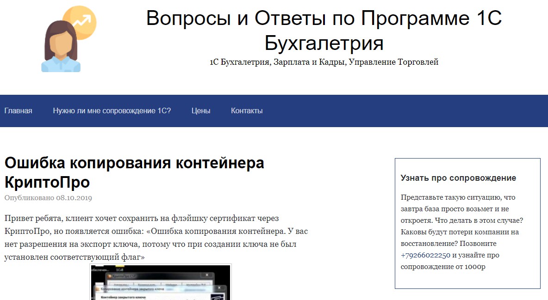Click the article heading 'Ошибка копирования контейнера КриптоПро'
Viewport: 548px width, 300px height.
click(134, 172)
